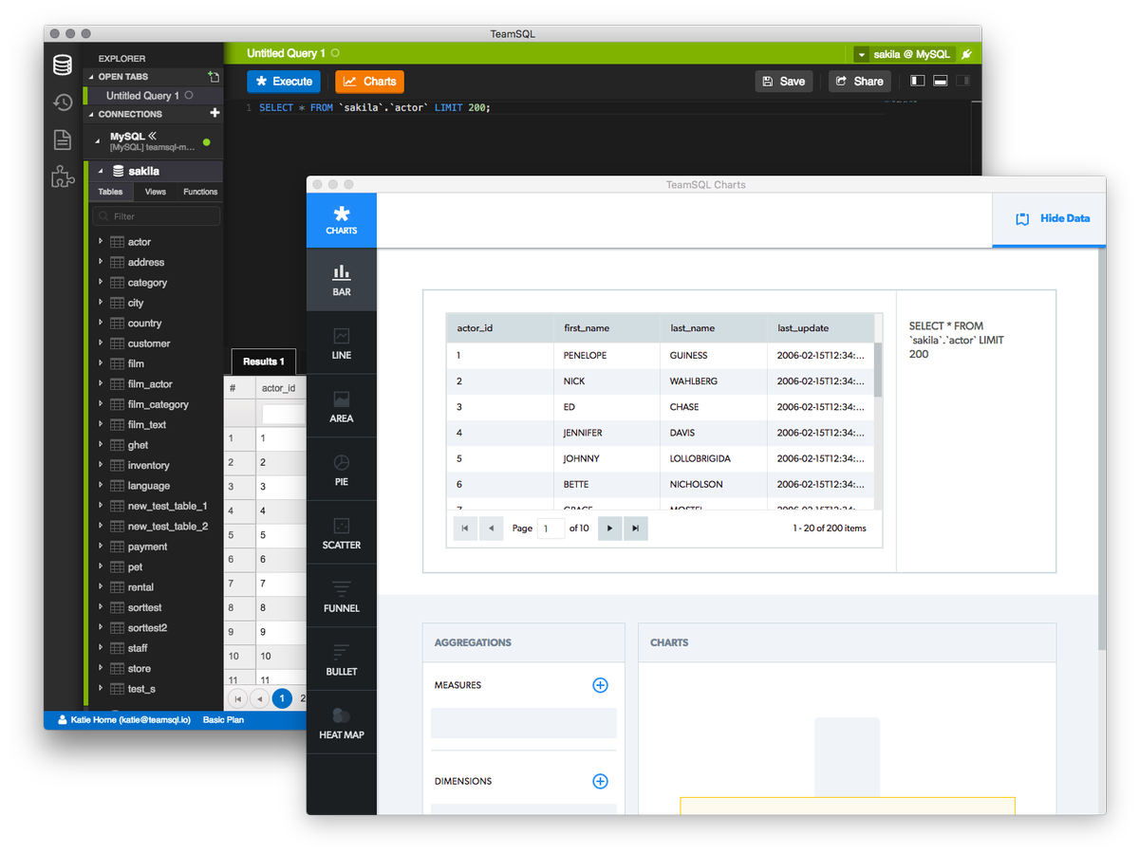Expand the payment table node
Viewport: 1139px width, 854px height.
click(x=101, y=546)
